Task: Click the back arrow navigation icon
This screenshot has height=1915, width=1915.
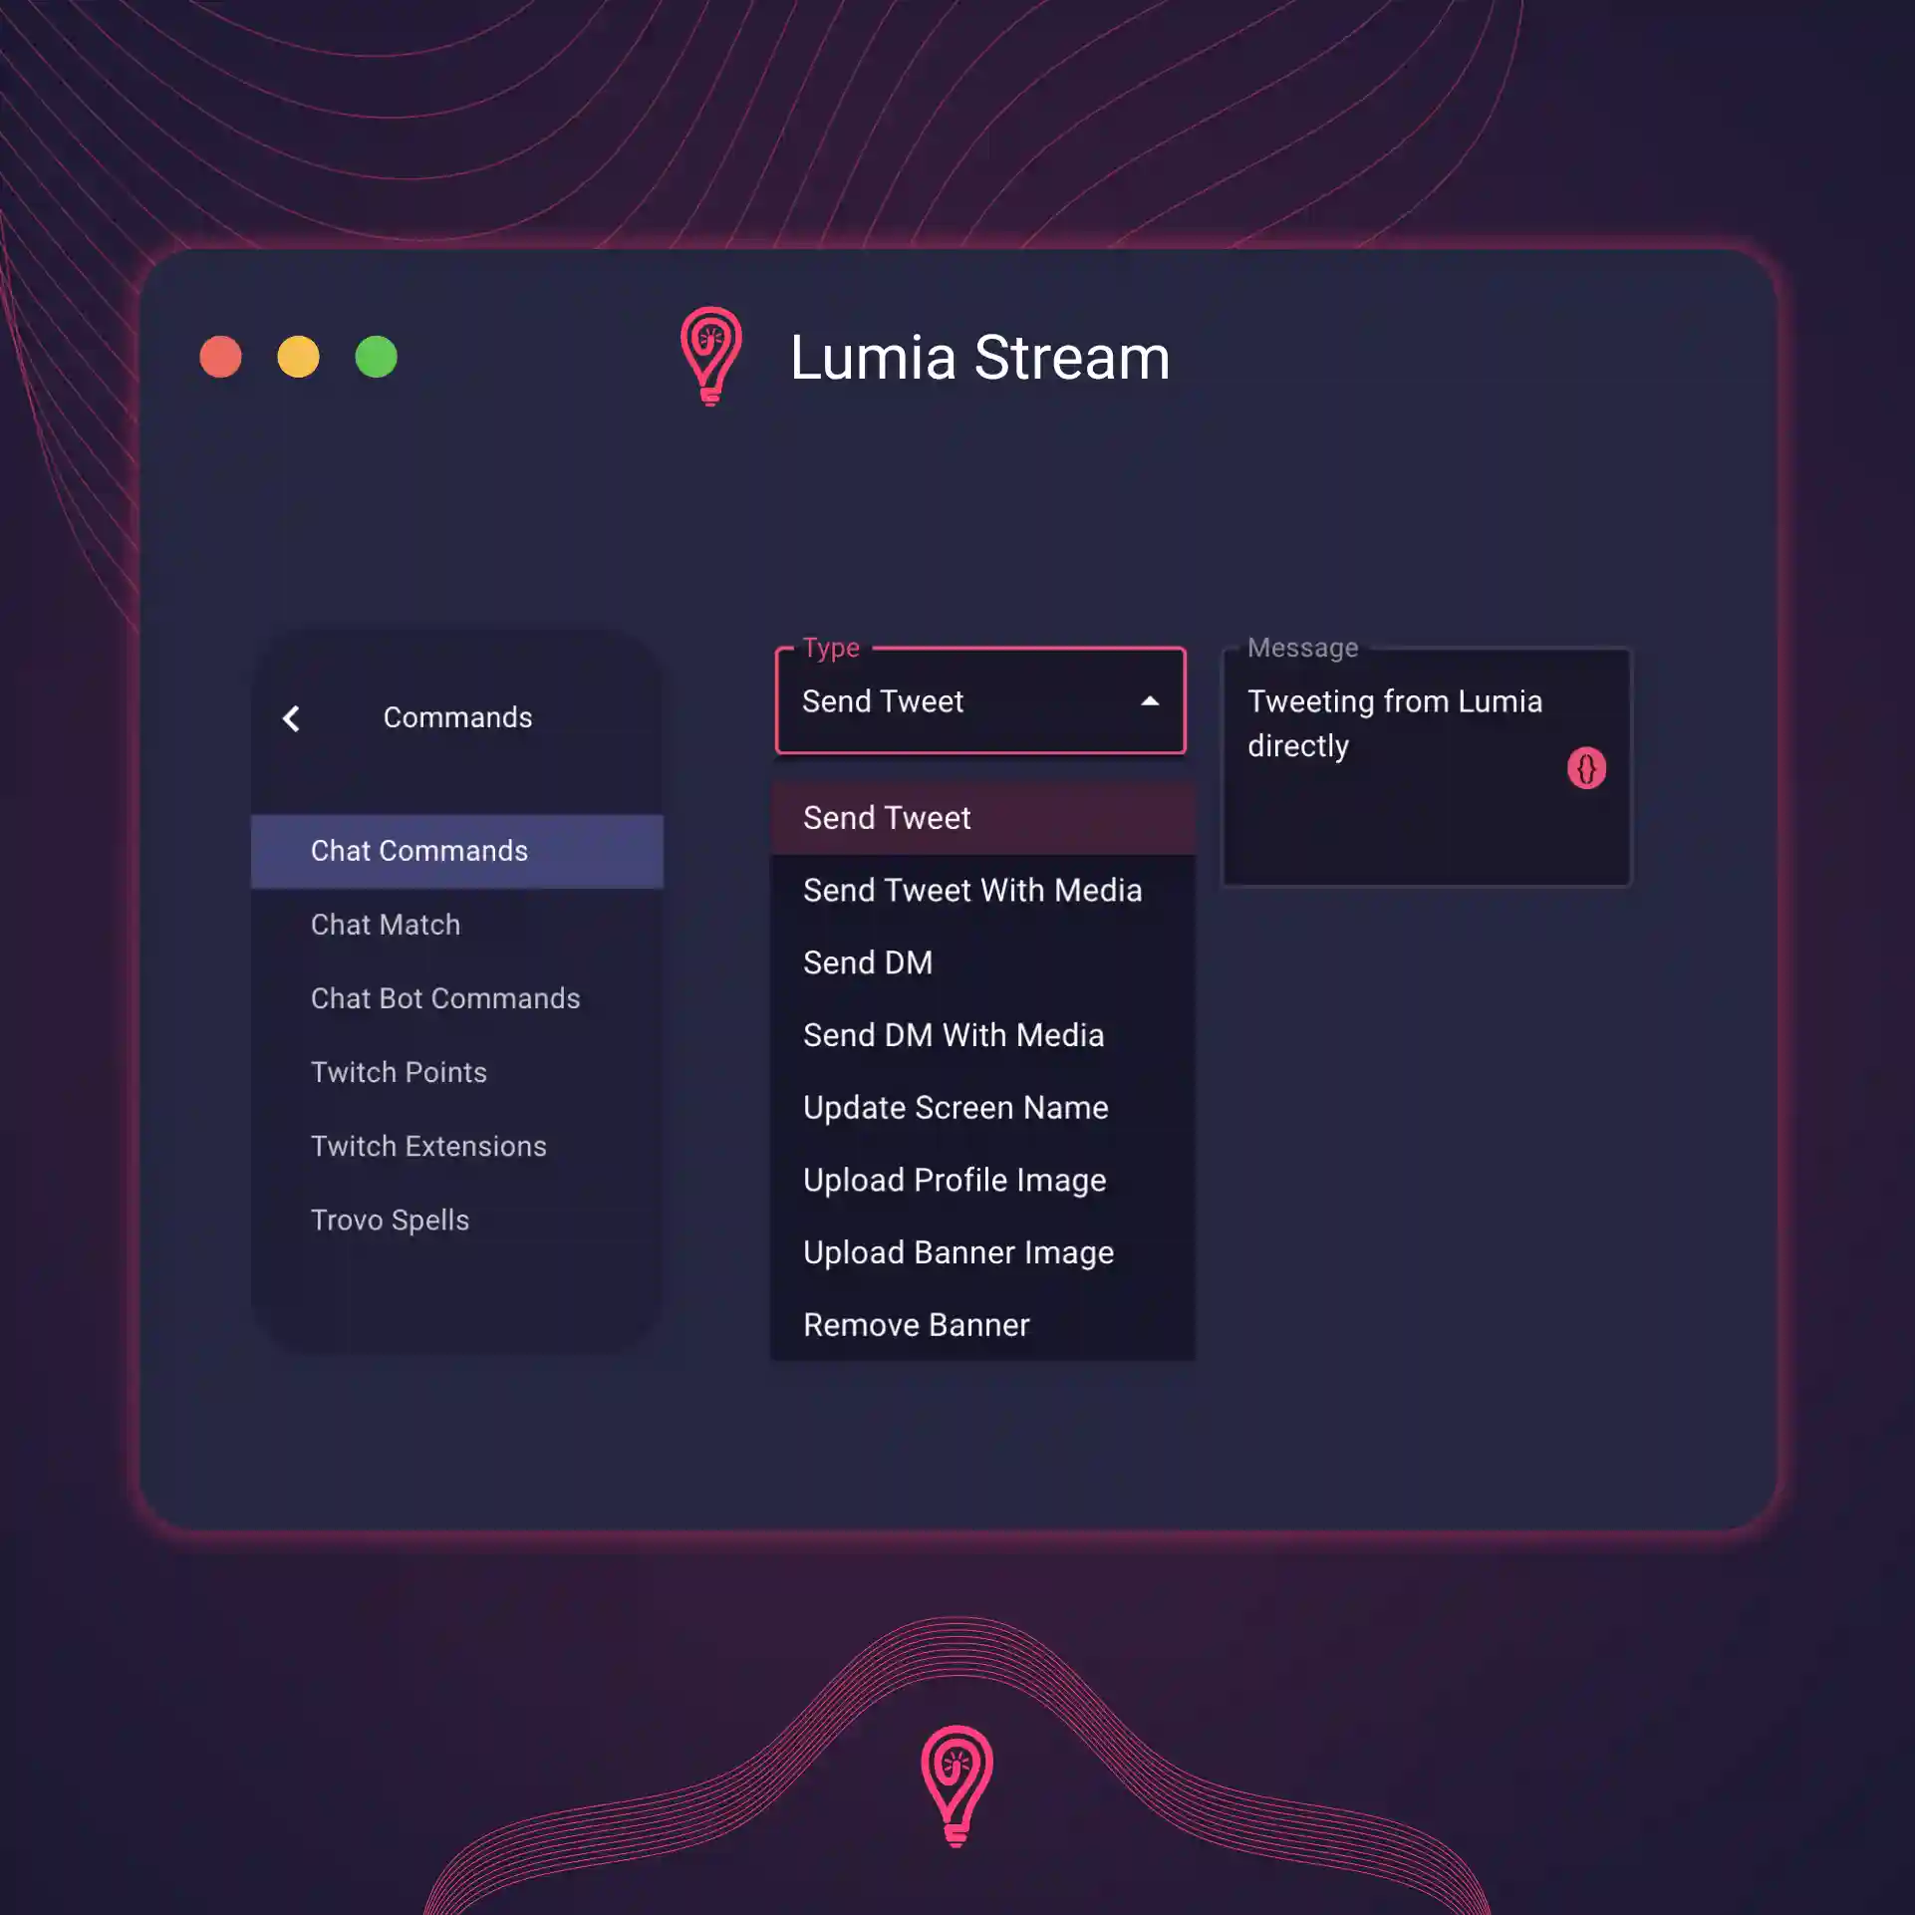Action: 289,717
